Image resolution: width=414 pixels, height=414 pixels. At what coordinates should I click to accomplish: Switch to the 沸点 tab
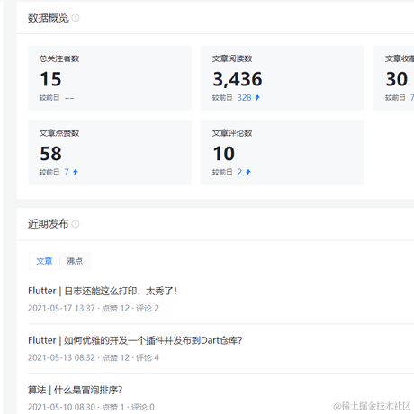pos(75,261)
